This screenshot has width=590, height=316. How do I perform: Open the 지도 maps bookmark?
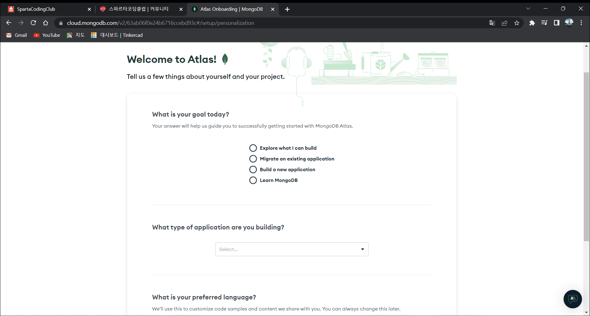click(76, 35)
